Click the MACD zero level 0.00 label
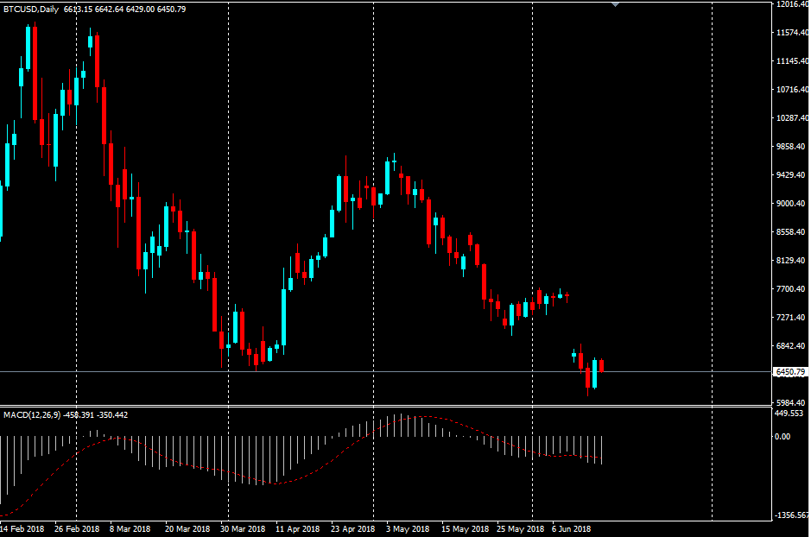The height and width of the screenshot is (537, 811). click(782, 437)
